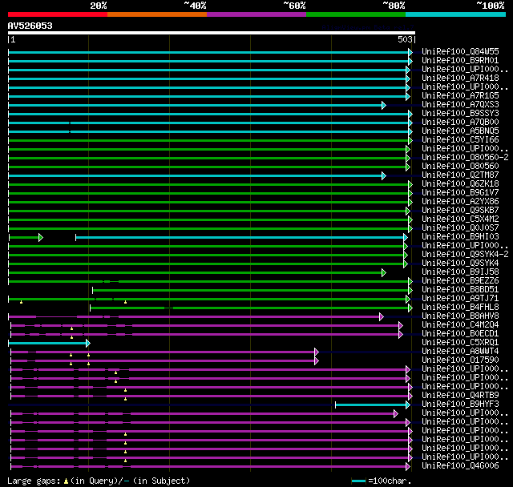Select label UniRef100_B0ECD1
The width and height of the screenshot is (513, 487).
point(460,334)
